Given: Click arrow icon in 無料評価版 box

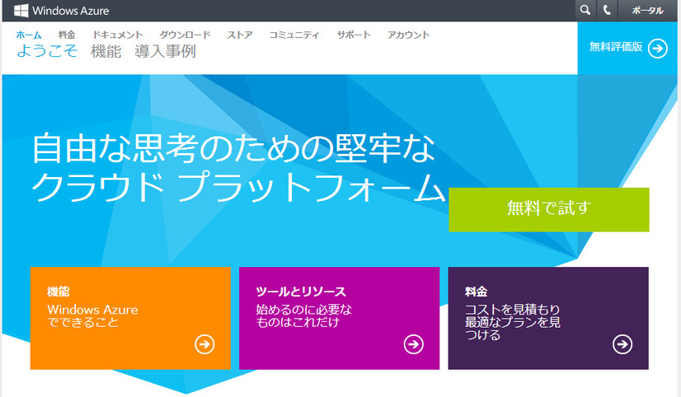Looking at the screenshot, I should tap(658, 48).
